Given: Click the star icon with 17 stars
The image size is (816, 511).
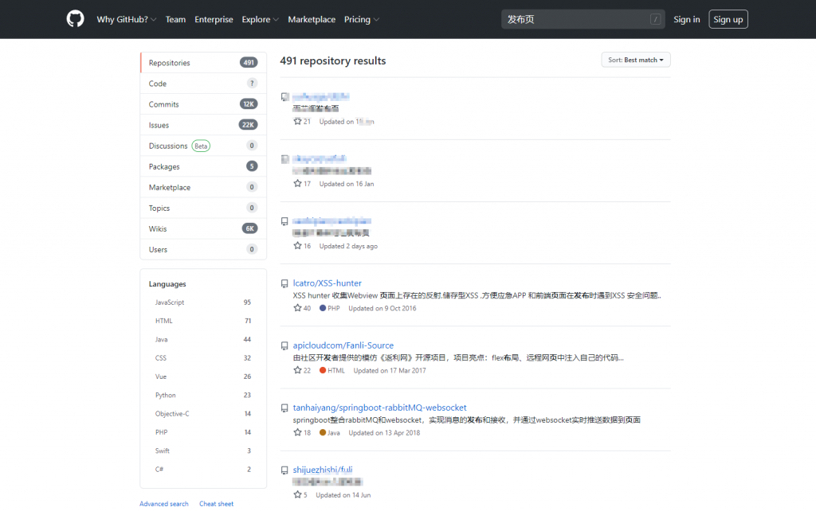Looking at the screenshot, I should pyautogui.click(x=297, y=184).
